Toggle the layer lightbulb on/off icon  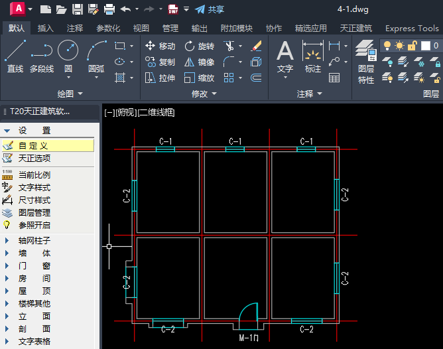(387, 46)
